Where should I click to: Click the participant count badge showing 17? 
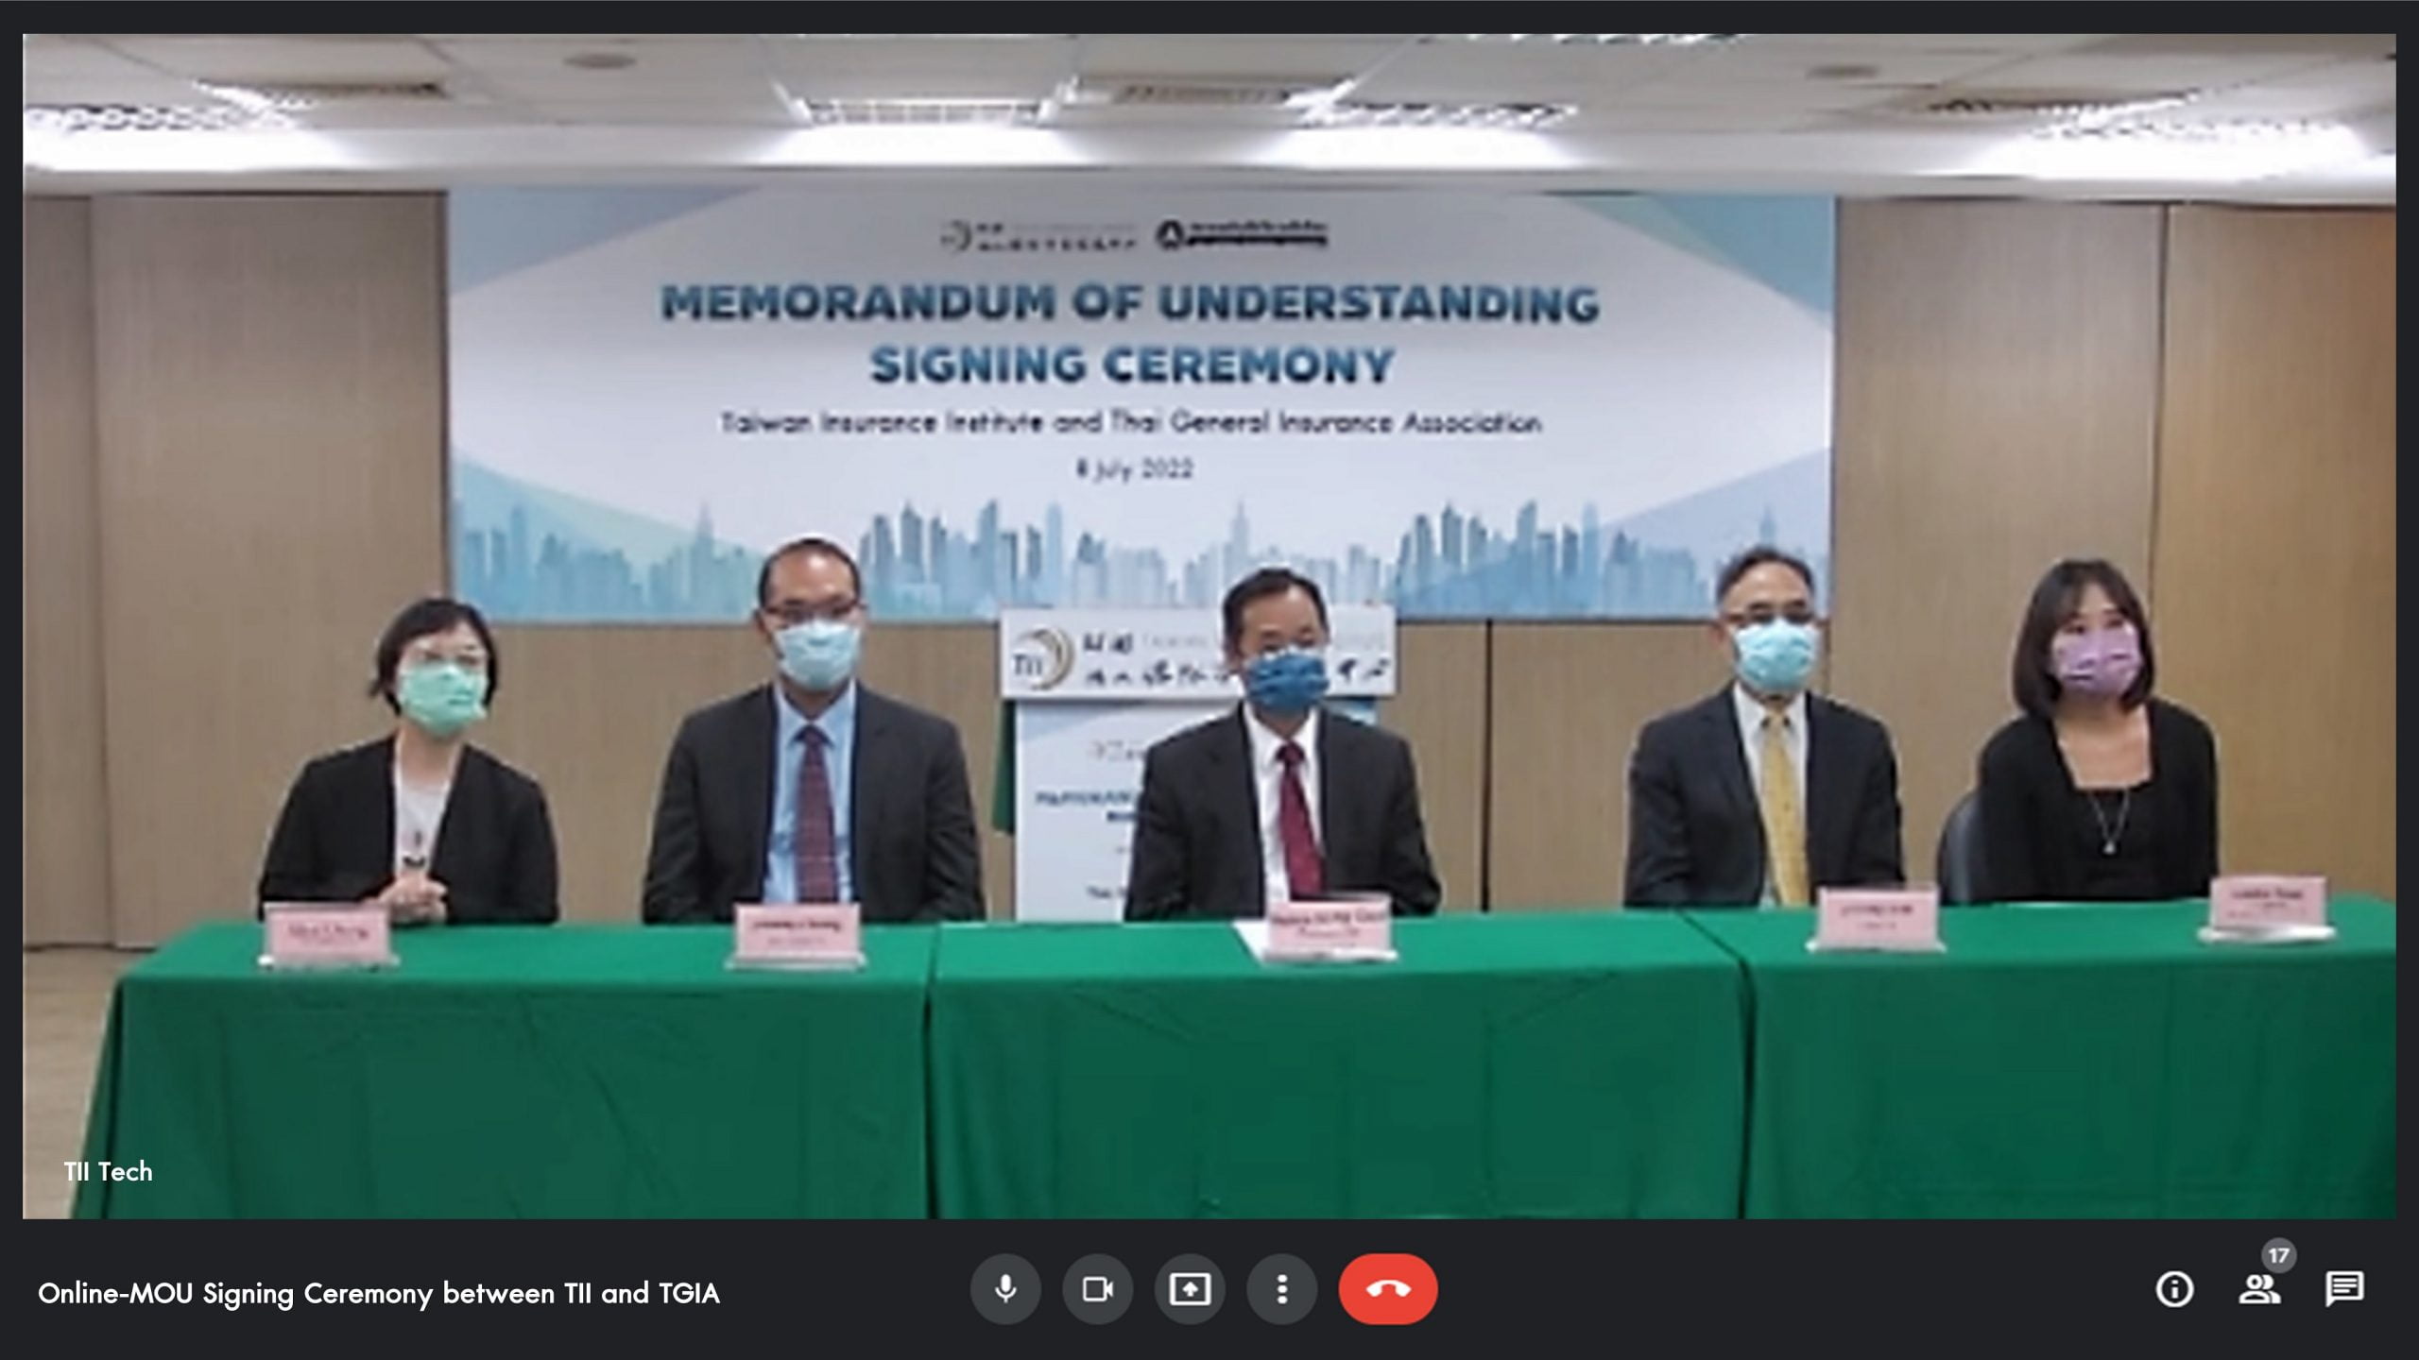tap(2279, 1255)
